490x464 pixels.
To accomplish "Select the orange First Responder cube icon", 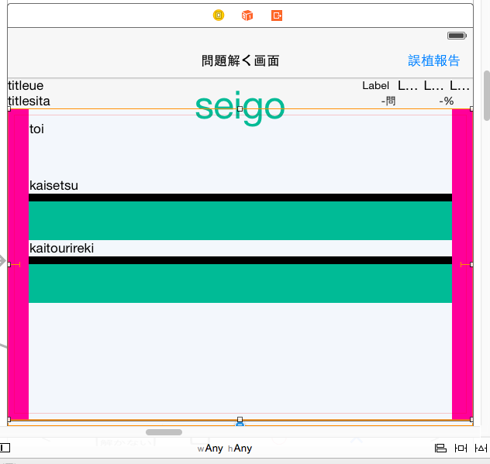I will click(247, 15).
